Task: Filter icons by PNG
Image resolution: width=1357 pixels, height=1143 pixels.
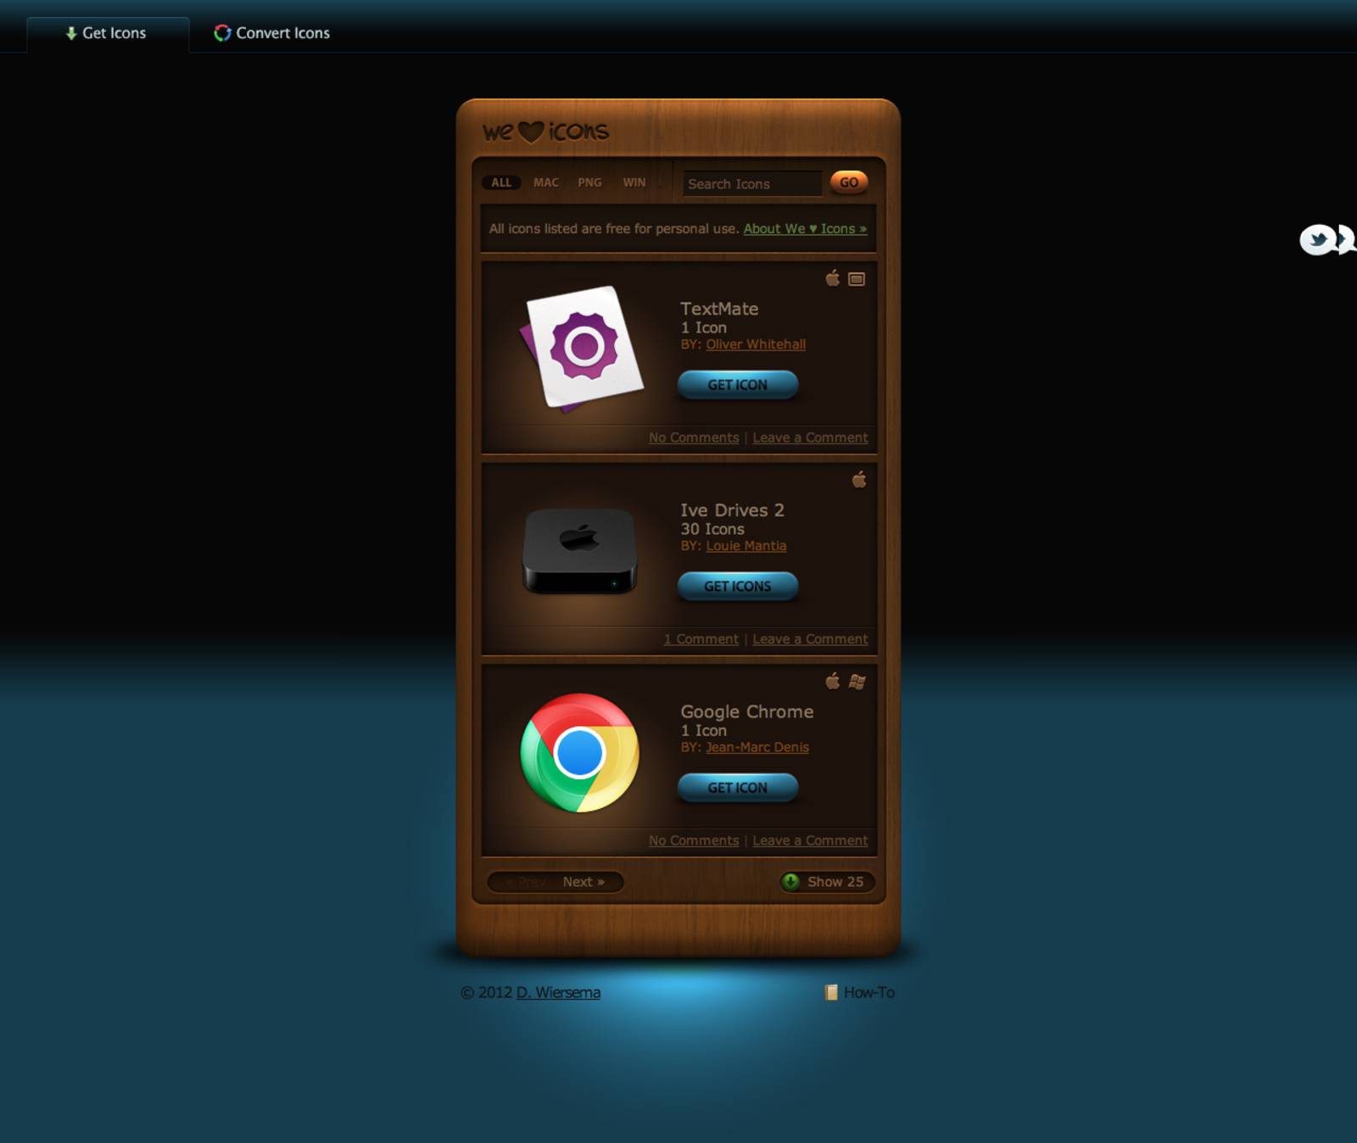Action: pyautogui.click(x=589, y=182)
